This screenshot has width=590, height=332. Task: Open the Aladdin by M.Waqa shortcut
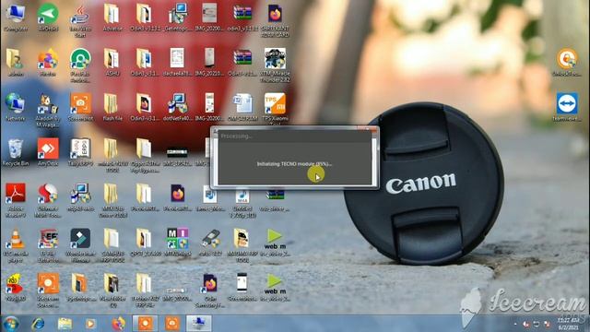coord(48,110)
